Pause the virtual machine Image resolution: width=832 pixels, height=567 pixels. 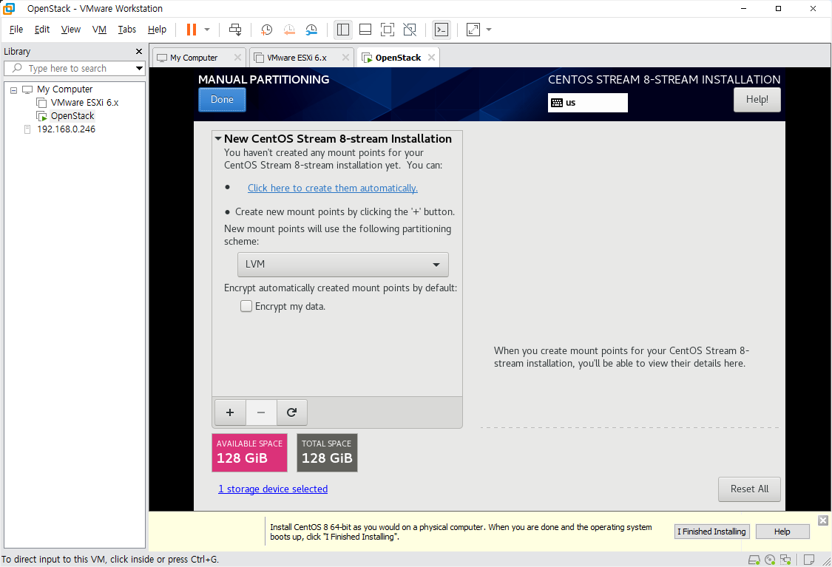192,30
